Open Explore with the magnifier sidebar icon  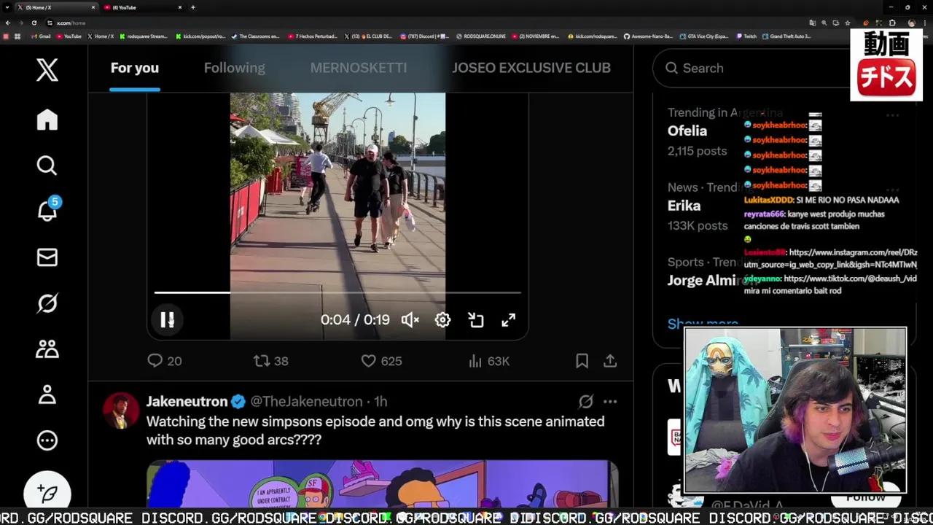coord(47,166)
